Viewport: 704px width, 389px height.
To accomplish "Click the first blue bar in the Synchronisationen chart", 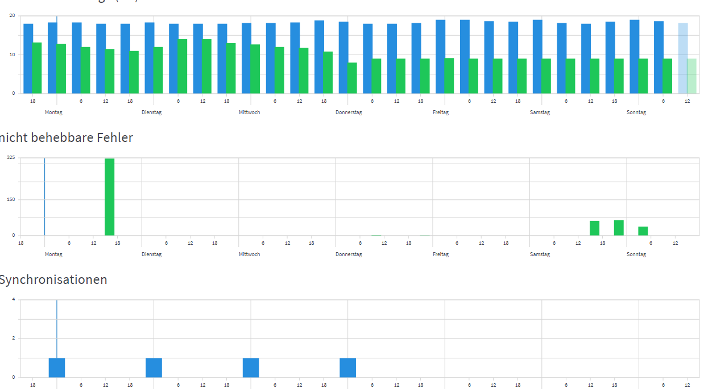I will (x=57, y=367).
